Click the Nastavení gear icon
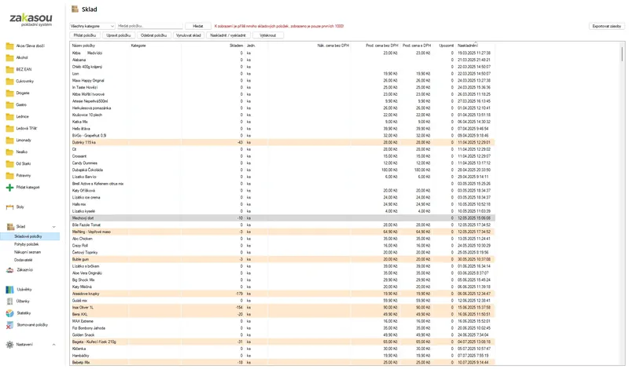The image size is (629, 369). coord(10,345)
